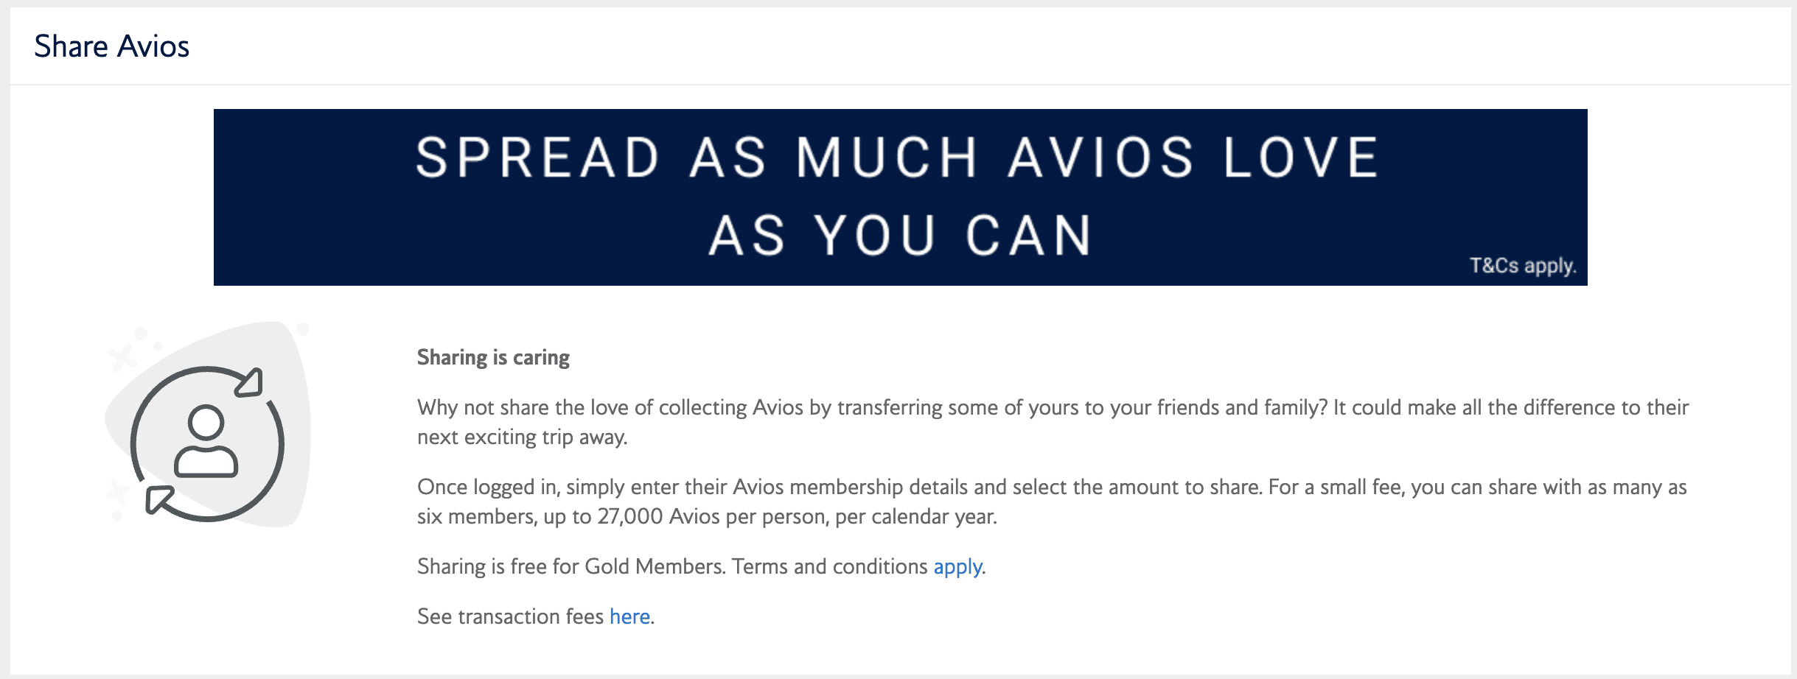Viewport: 1797px width, 679px height.
Task: Click the lower arrowhead of the circular share icon
Action: pyautogui.click(x=158, y=499)
